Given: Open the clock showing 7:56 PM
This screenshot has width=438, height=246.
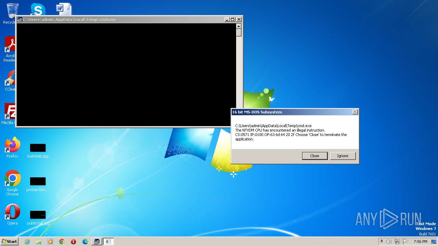Looking at the screenshot, I should (420, 242).
